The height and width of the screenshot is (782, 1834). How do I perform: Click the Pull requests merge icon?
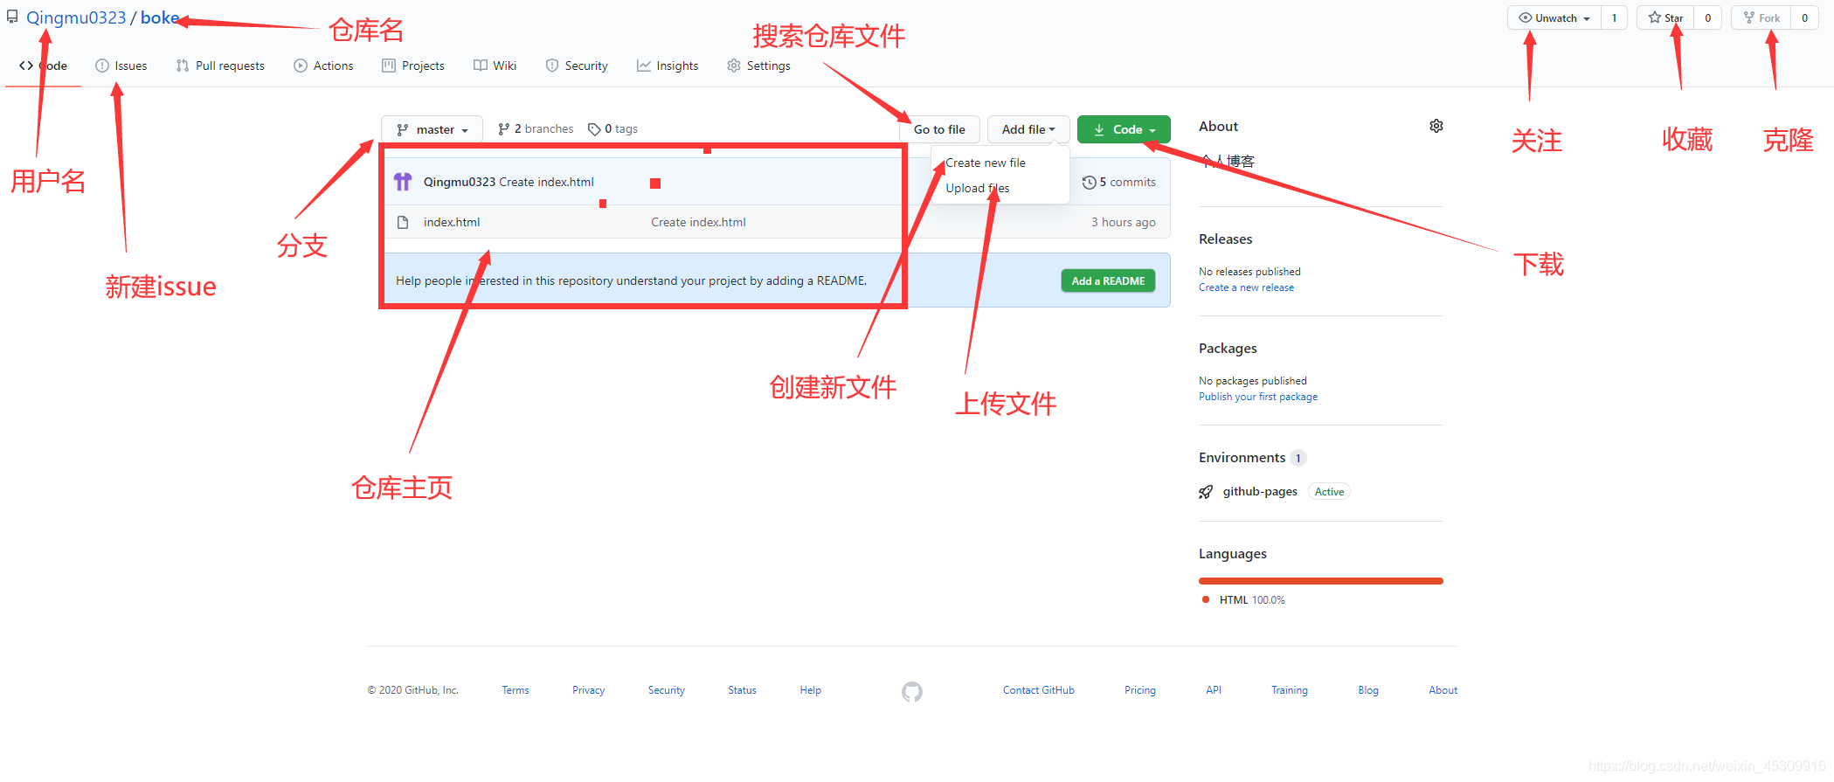point(183,66)
